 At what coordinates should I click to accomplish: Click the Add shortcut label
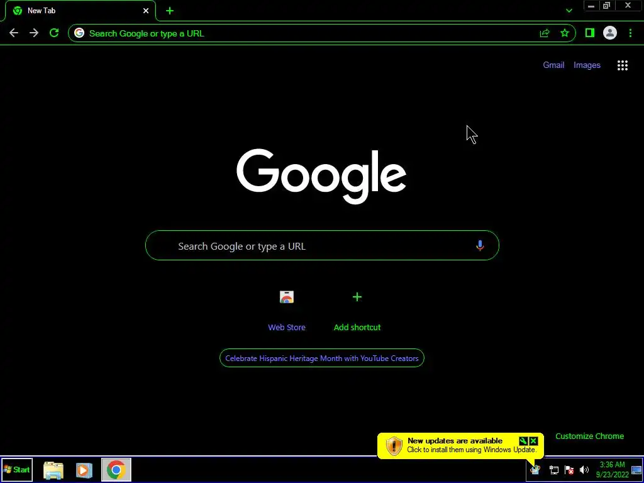357,327
